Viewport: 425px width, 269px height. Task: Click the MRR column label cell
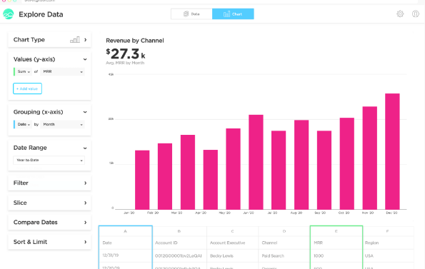[x=336, y=243]
